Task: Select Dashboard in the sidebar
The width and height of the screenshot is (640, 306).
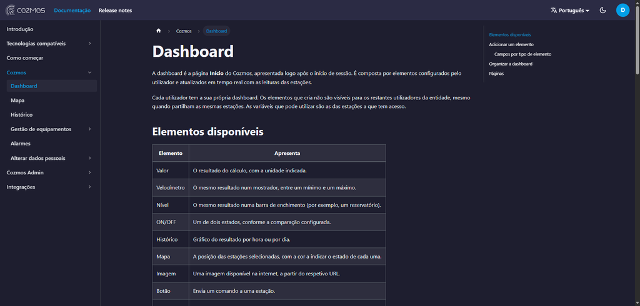Action: point(51,86)
